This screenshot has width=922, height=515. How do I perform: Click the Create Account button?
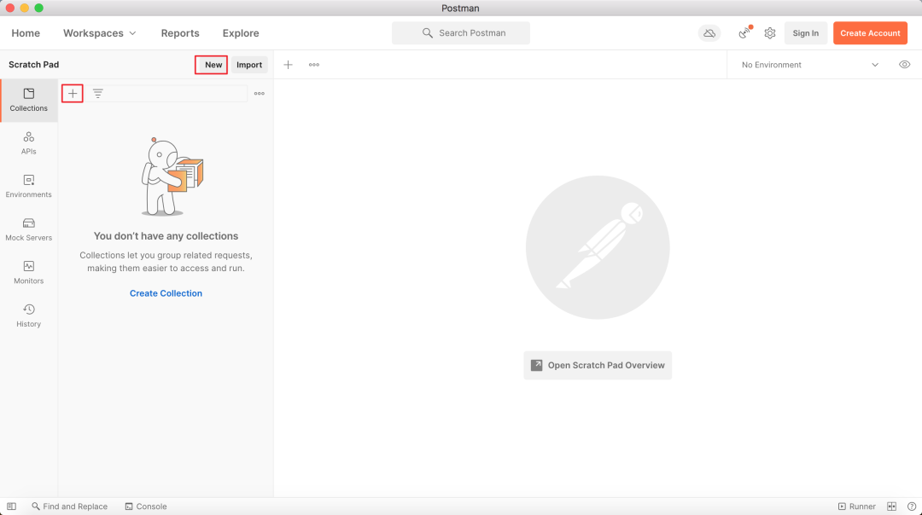click(x=870, y=33)
